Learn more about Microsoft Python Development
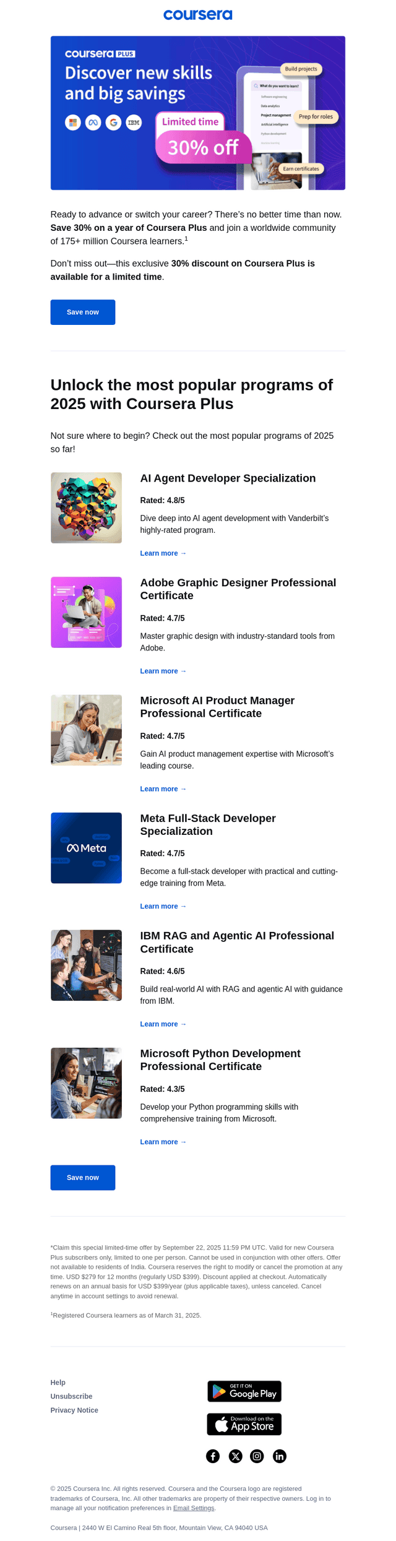Viewport: 396px width, 1541px height. pyautogui.click(x=163, y=1142)
